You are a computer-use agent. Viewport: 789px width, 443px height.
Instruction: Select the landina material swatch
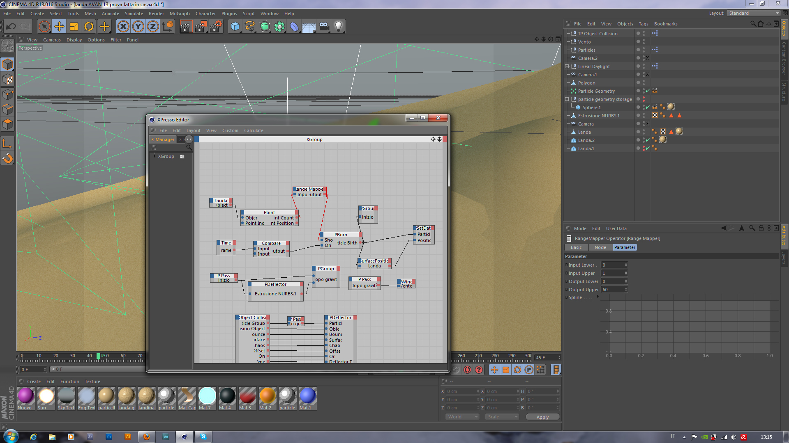[146, 396]
